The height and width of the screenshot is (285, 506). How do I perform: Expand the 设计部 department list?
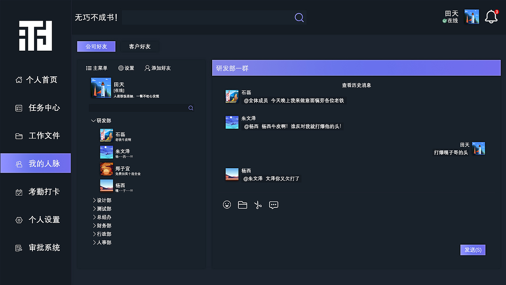coord(102,200)
